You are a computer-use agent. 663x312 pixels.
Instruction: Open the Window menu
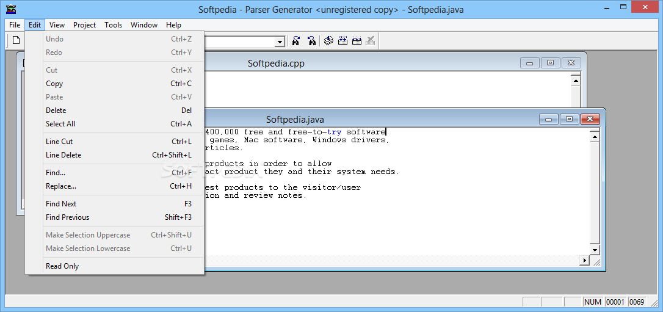click(143, 25)
